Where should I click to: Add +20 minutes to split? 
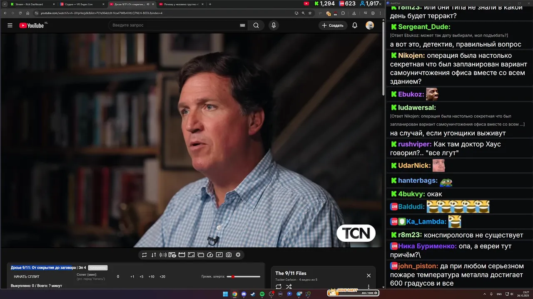(162, 277)
